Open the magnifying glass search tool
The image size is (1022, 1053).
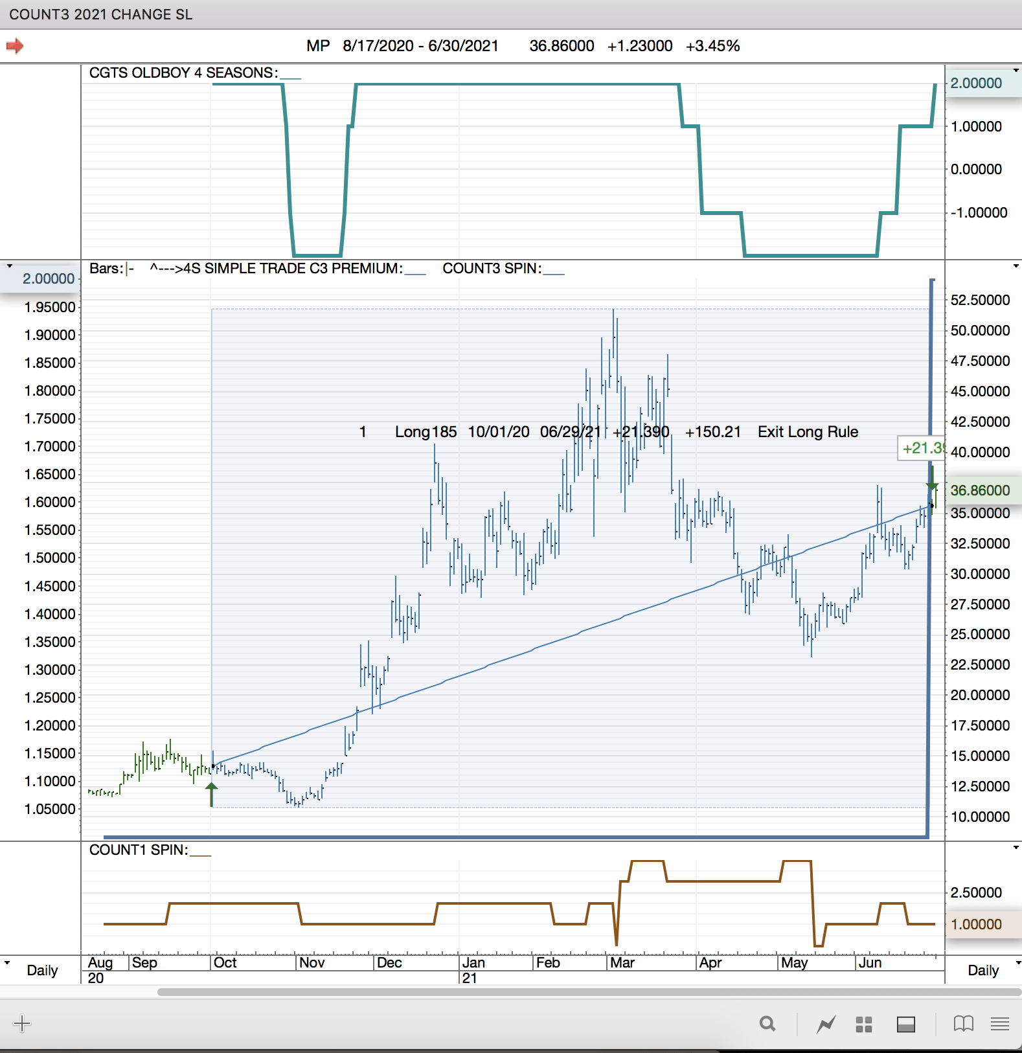point(767,1024)
